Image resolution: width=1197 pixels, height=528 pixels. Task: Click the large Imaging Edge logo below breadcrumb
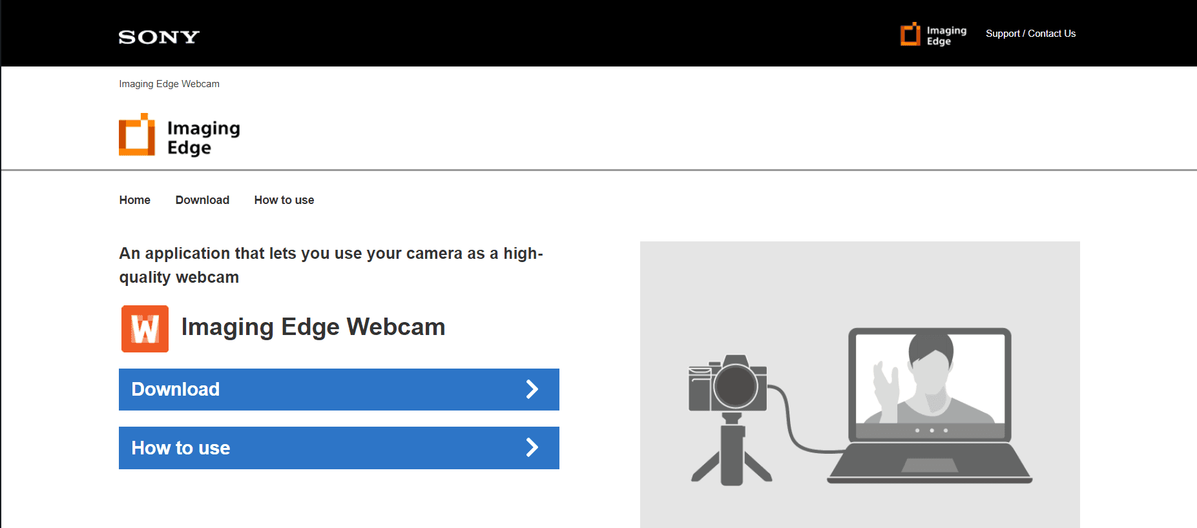[180, 136]
